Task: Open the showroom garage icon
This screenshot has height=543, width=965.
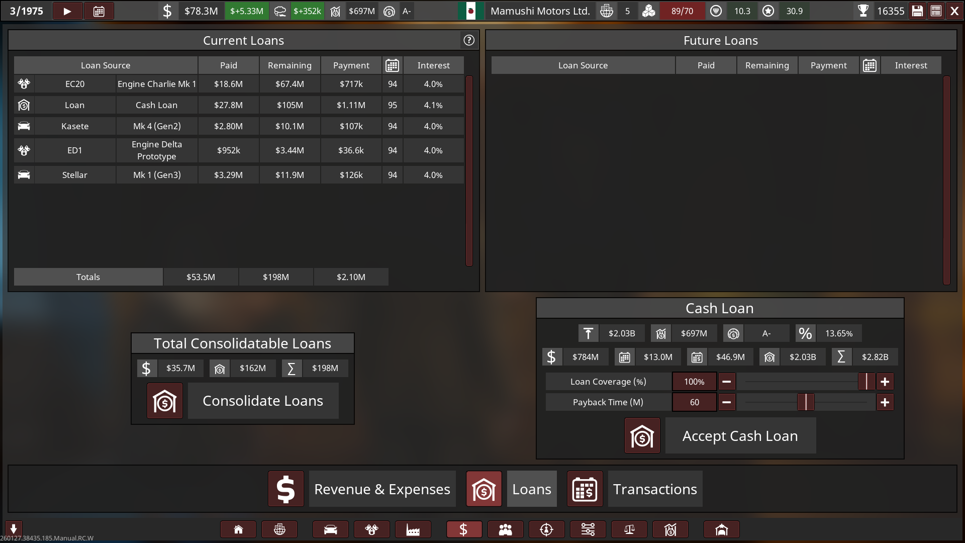Action: click(x=721, y=529)
